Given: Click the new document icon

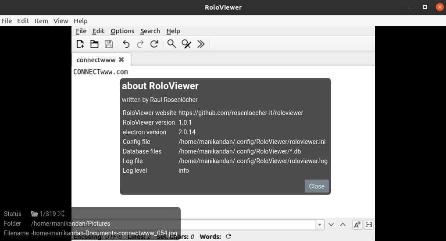Looking at the screenshot, I should 81,44.
